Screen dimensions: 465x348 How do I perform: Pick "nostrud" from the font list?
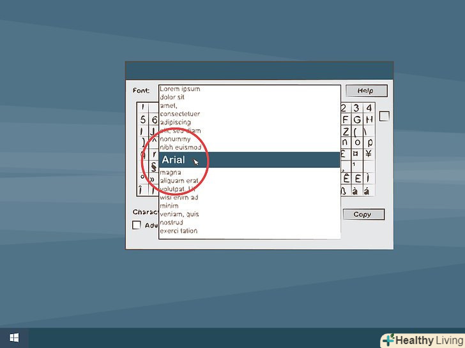(x=171, y=222)
